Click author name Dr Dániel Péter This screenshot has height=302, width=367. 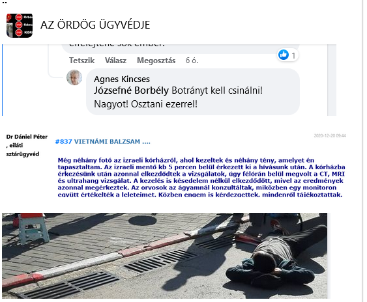(x=27, y=137)
